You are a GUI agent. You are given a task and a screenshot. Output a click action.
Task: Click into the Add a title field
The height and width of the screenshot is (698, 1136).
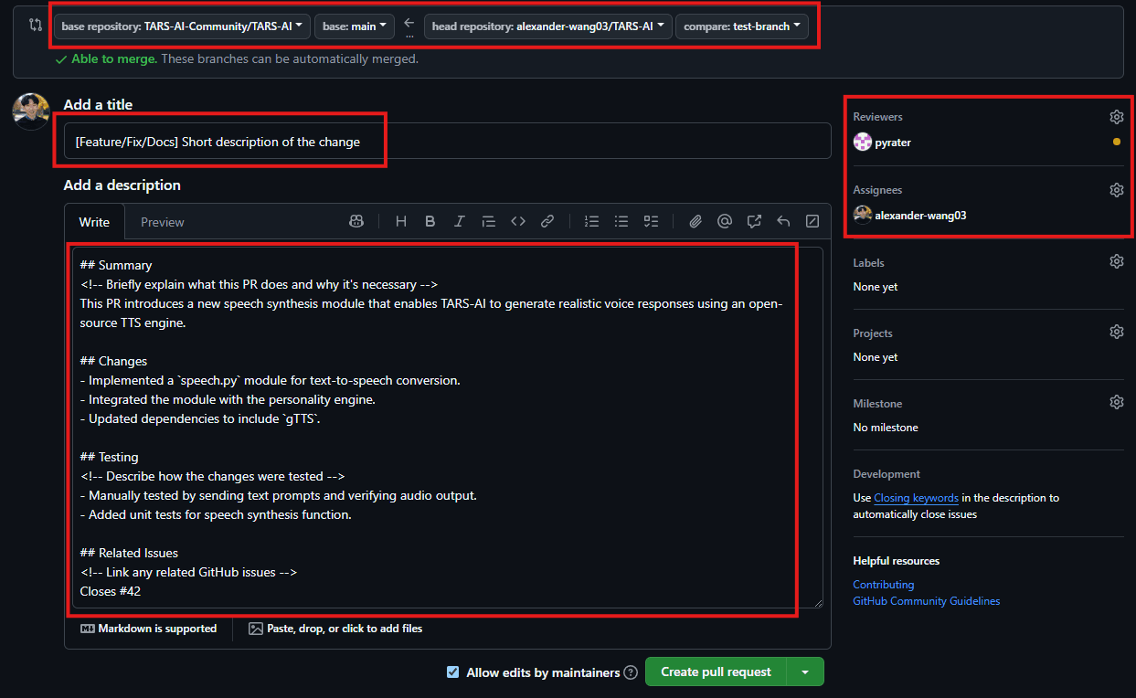click(447, 142)
